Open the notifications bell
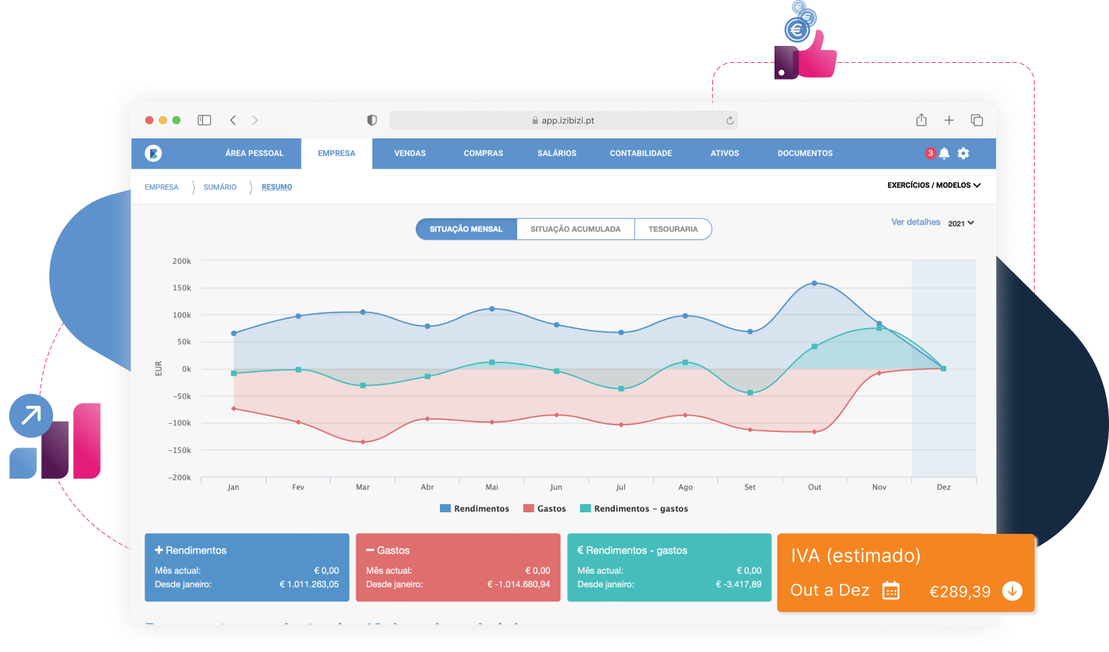 (944, 153)
